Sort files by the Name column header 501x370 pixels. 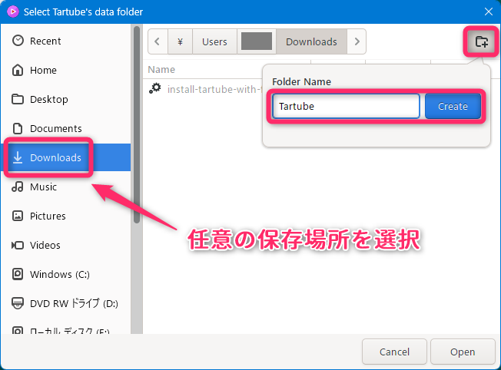(x=161, y=69)
